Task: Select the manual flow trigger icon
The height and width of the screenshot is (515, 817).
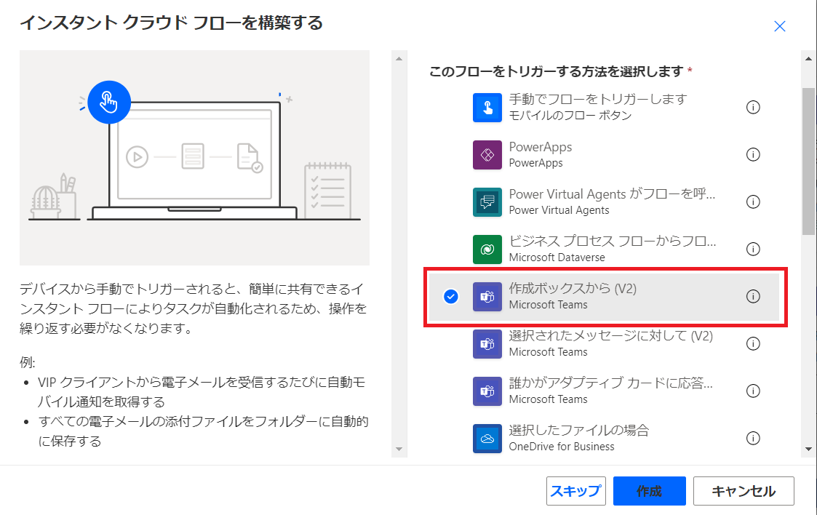Action: pos(487,107)
